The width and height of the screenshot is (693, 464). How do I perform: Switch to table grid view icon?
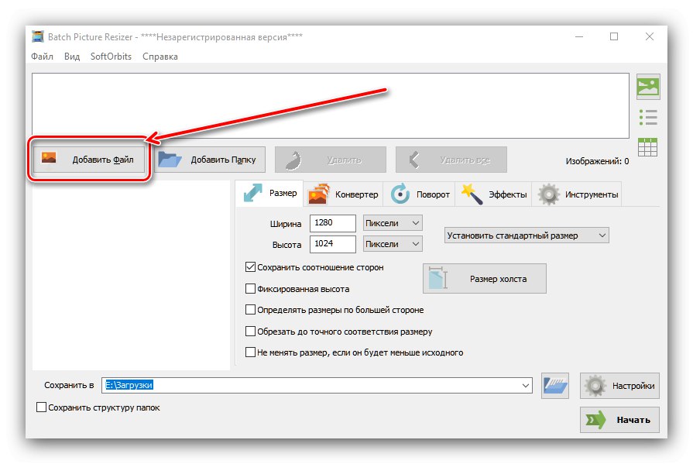coord(648,147)
